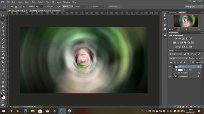
Task: Select the Paths tab
Action: coord(186,51)
